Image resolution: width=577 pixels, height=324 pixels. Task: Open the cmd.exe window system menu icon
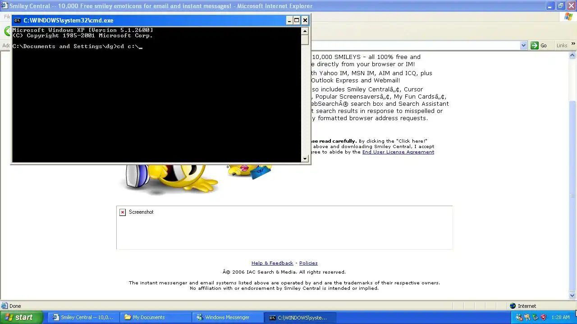17,20
